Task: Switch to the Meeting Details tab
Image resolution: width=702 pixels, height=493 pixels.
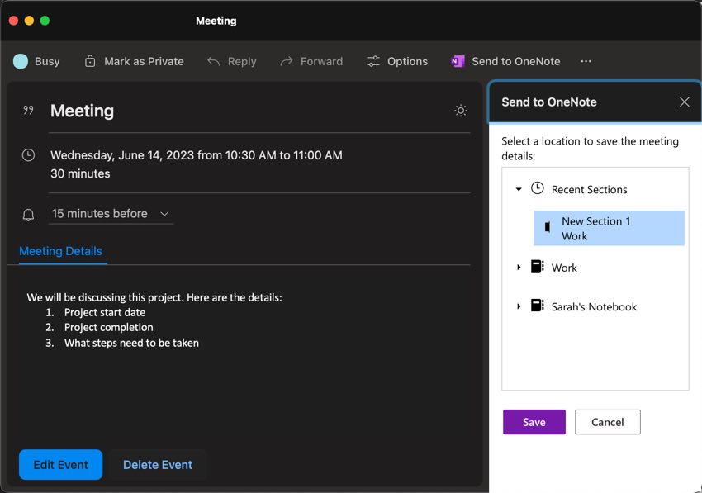Action: click(x=61, y=251)
